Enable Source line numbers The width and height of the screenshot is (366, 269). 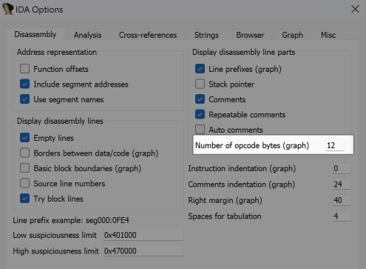(x=24, y=183)
